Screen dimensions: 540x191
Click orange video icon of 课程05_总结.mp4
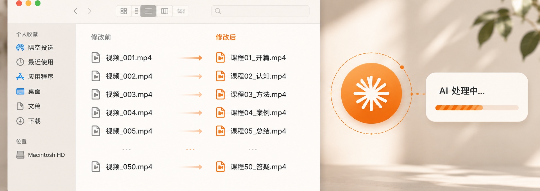point(220,131)
